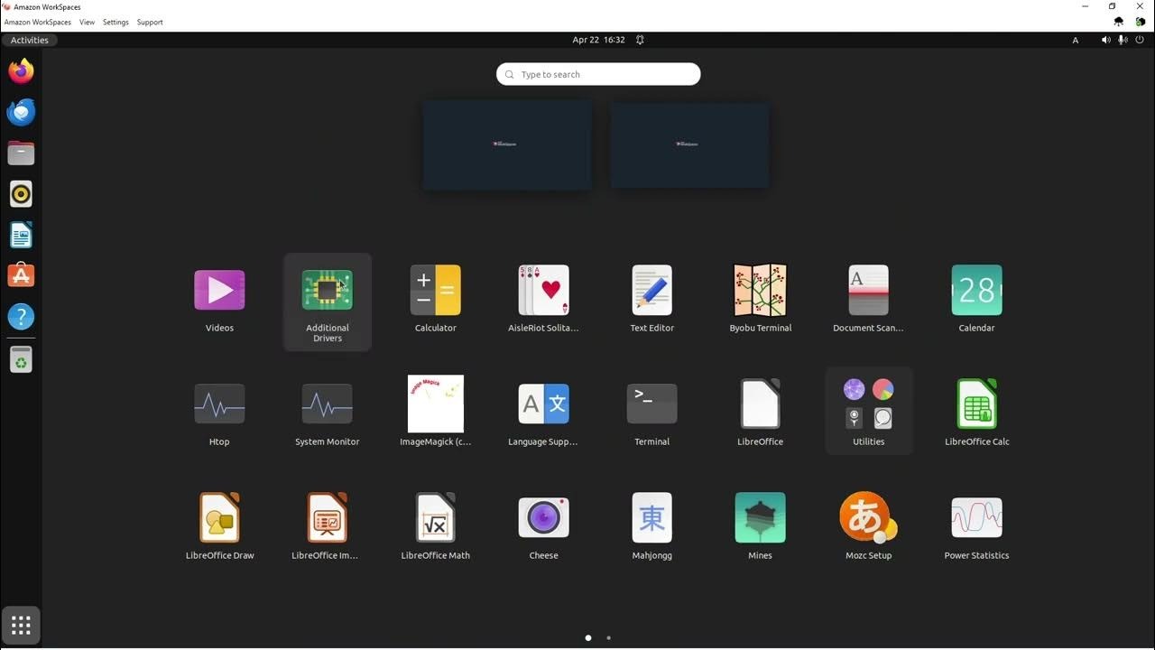Open Firefox from the dock
The height and width of the screenshot is (650, 1155).
click(x=21, y=70)
